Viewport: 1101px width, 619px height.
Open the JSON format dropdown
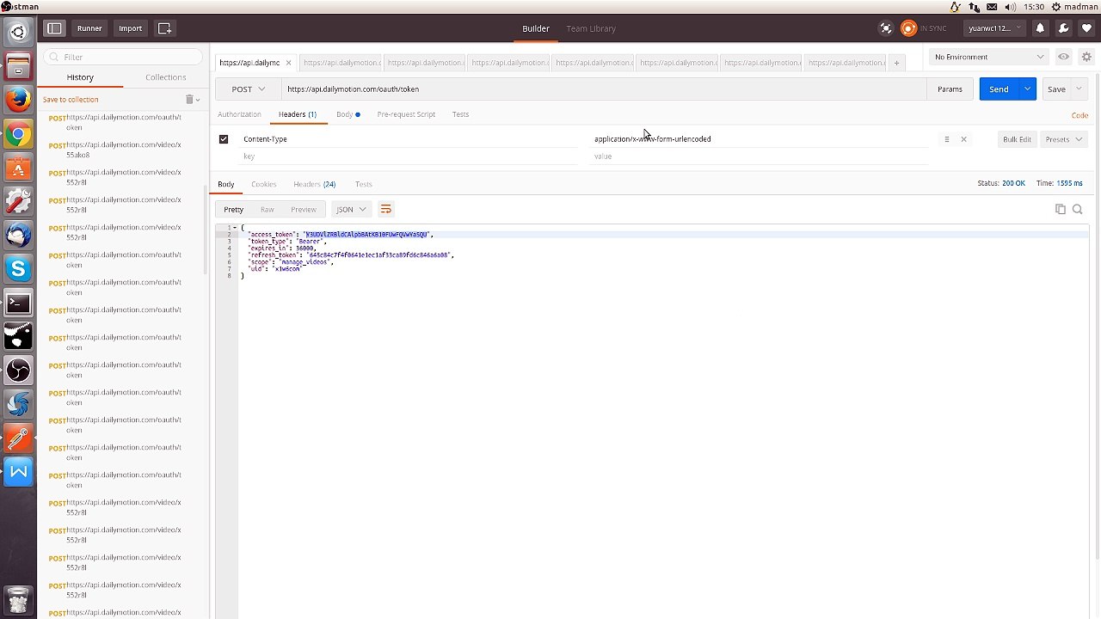[351, 209]
